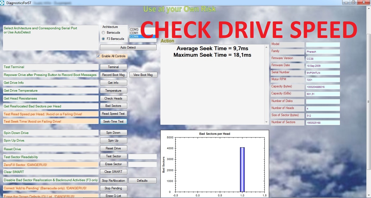371x198 pixels.
Task: Click the Check Heads button
Action: pos(113,98)
